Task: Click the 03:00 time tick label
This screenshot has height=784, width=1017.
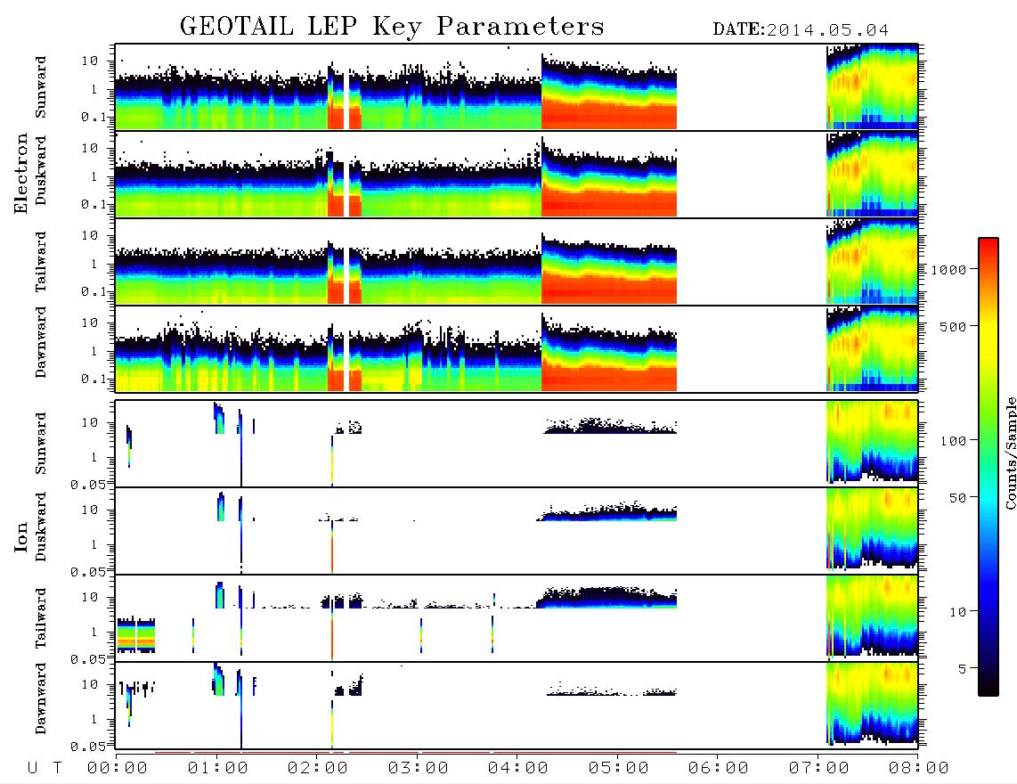Action: [x=419, y=769]
